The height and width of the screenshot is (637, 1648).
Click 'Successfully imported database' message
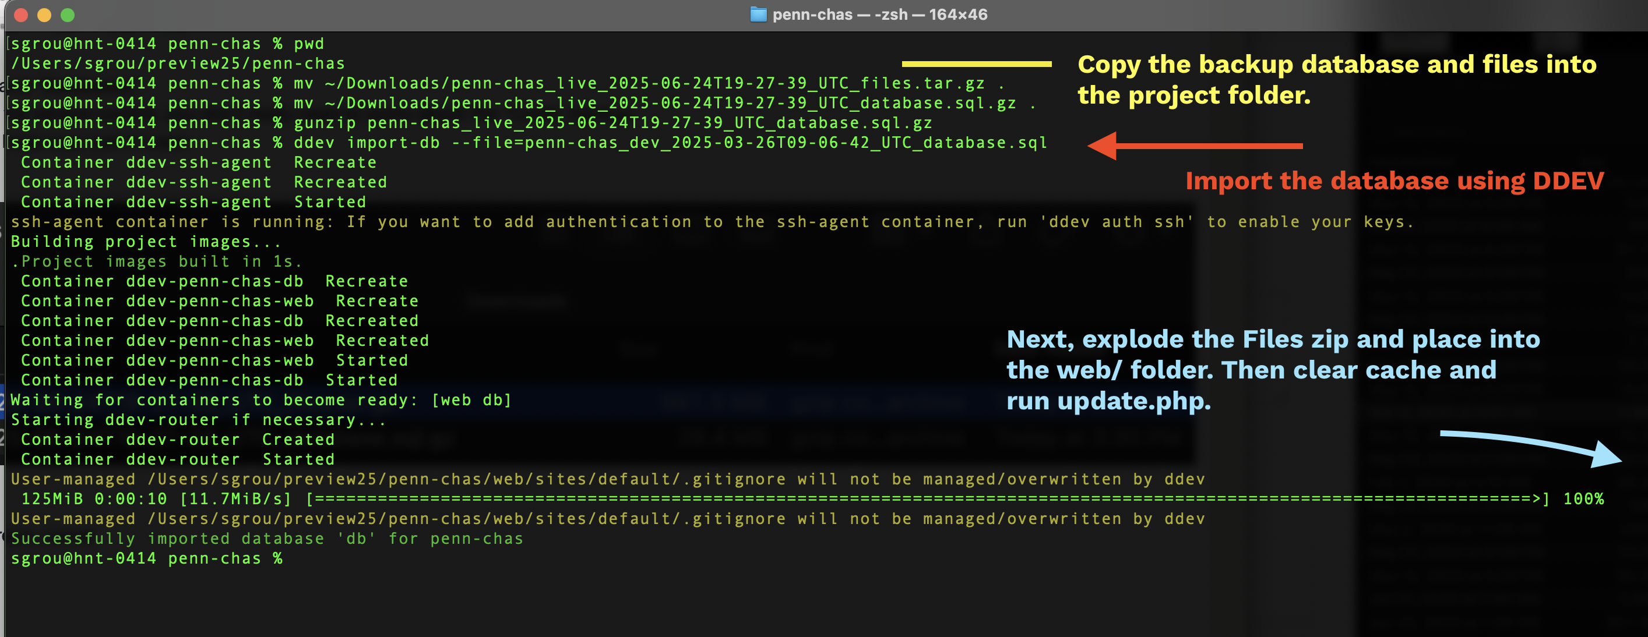(267, 539)
